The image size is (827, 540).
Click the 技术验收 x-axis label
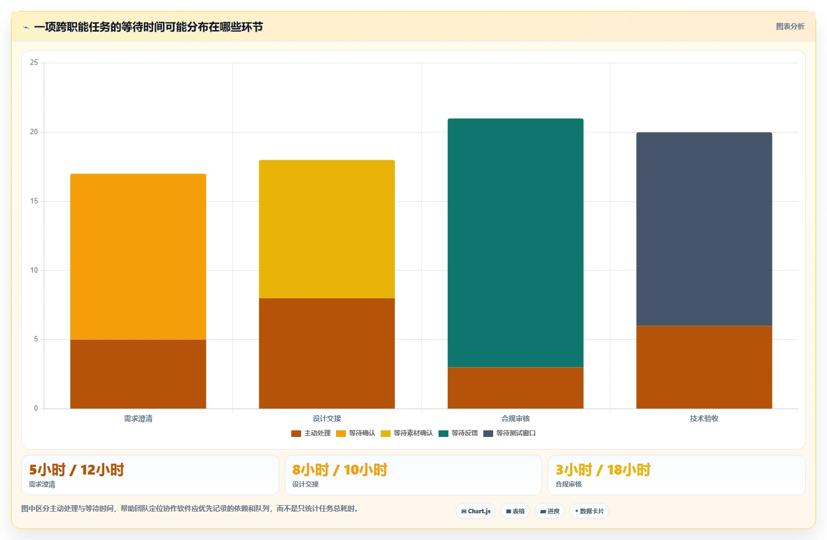point(704,418)
